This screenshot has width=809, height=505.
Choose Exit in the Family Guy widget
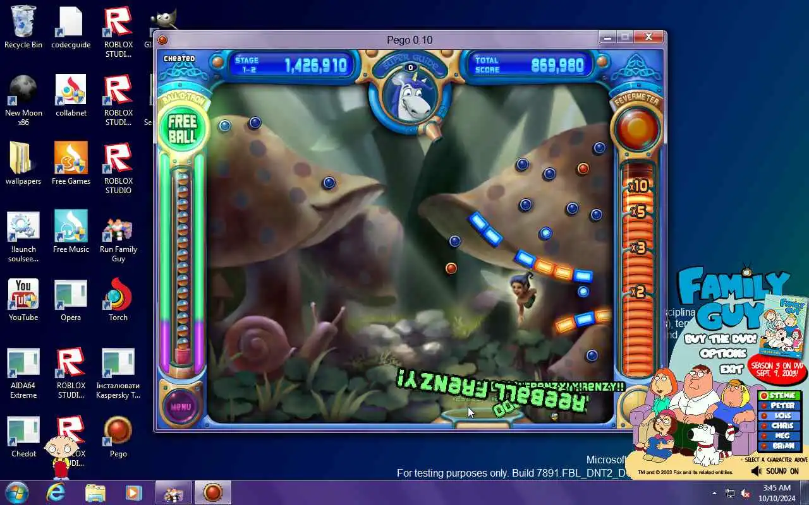tap(731, 369)
